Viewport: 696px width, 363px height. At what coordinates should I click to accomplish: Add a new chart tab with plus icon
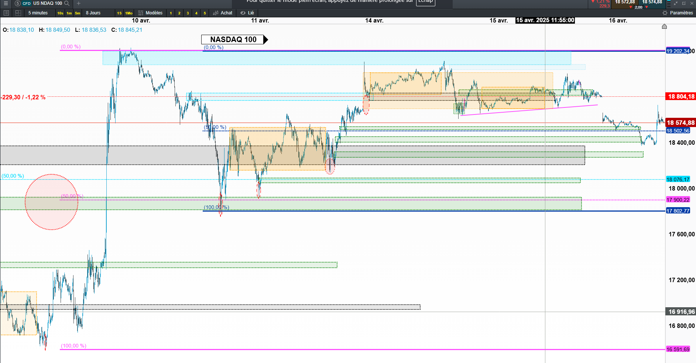pyautogui.click(x=79, y=3)
